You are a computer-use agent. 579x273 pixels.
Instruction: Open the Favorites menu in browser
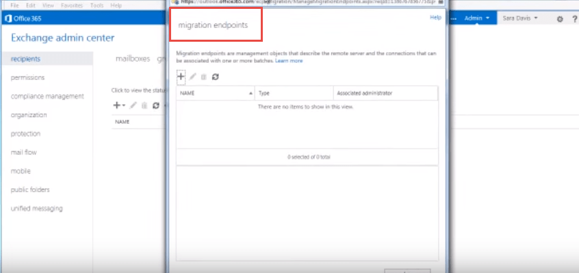tap(72, 5)
